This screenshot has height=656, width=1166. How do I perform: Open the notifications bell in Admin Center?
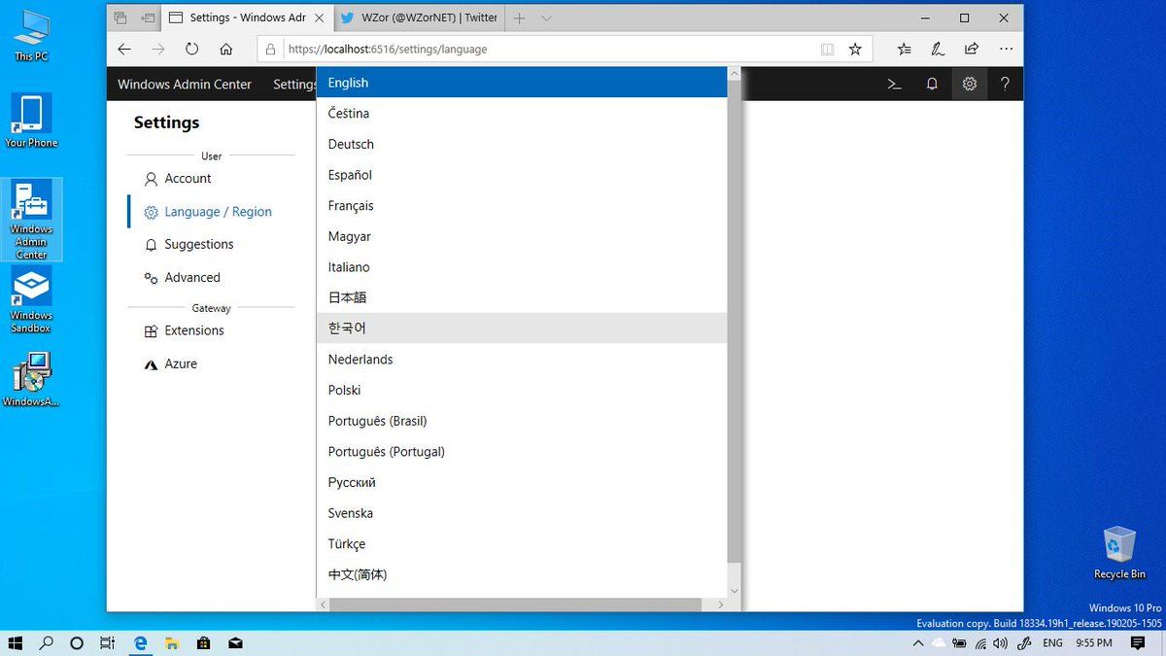[932, 84]
